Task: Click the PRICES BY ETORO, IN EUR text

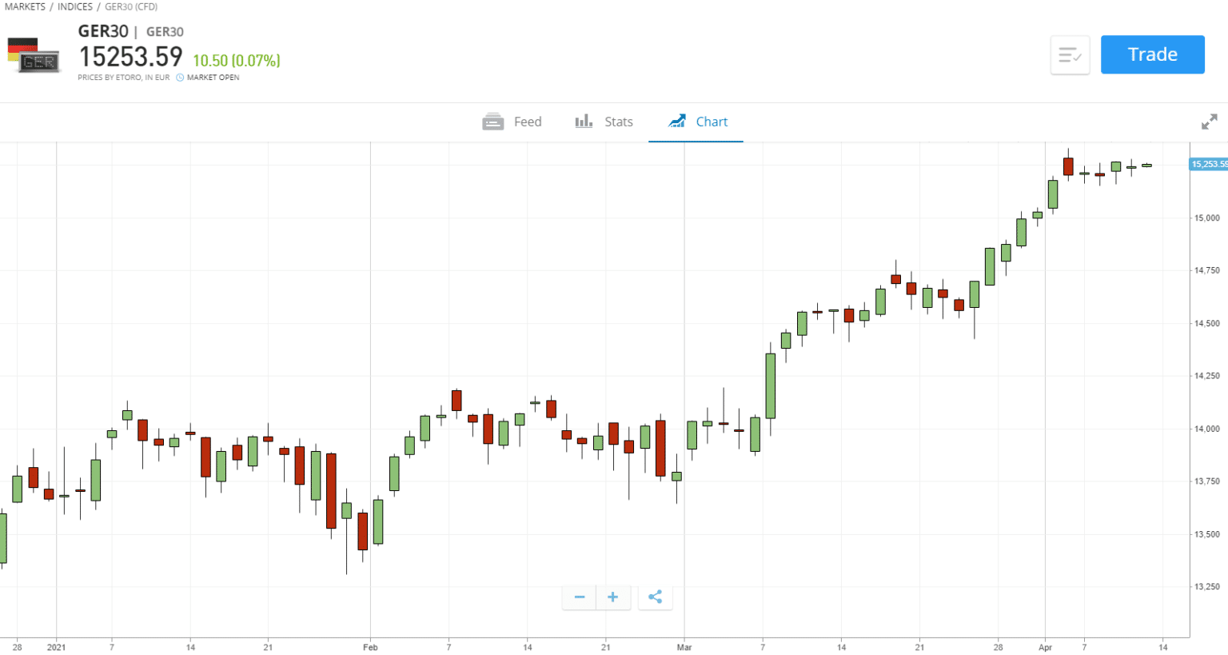Action: 124,78
